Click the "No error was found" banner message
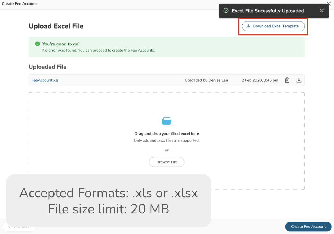 tap(99, 51)
